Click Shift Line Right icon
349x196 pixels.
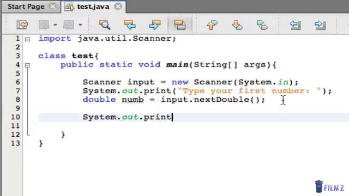320,24
